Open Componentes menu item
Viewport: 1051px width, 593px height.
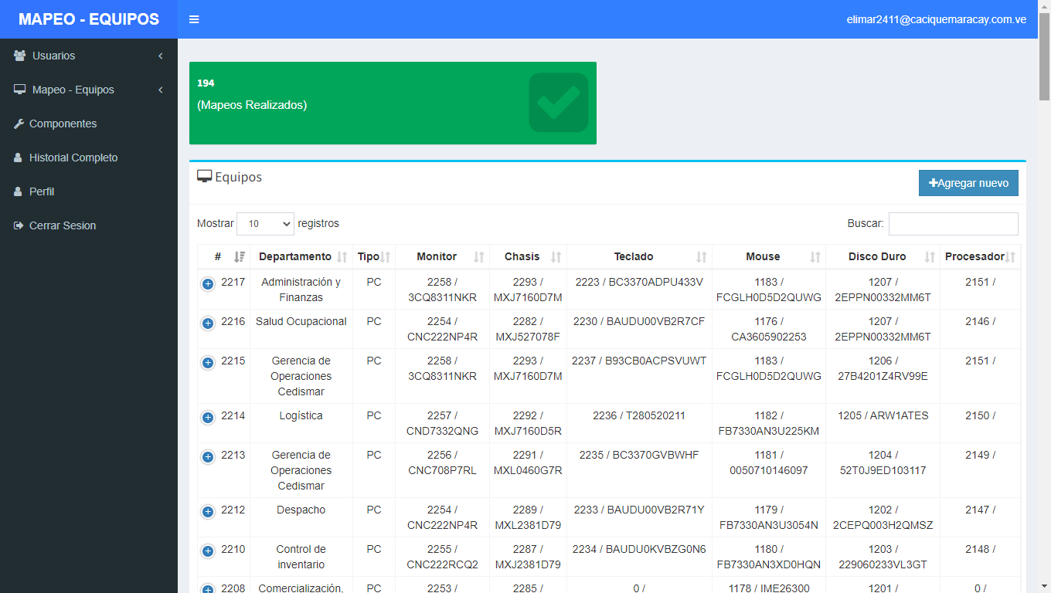[x=89, y=124]
